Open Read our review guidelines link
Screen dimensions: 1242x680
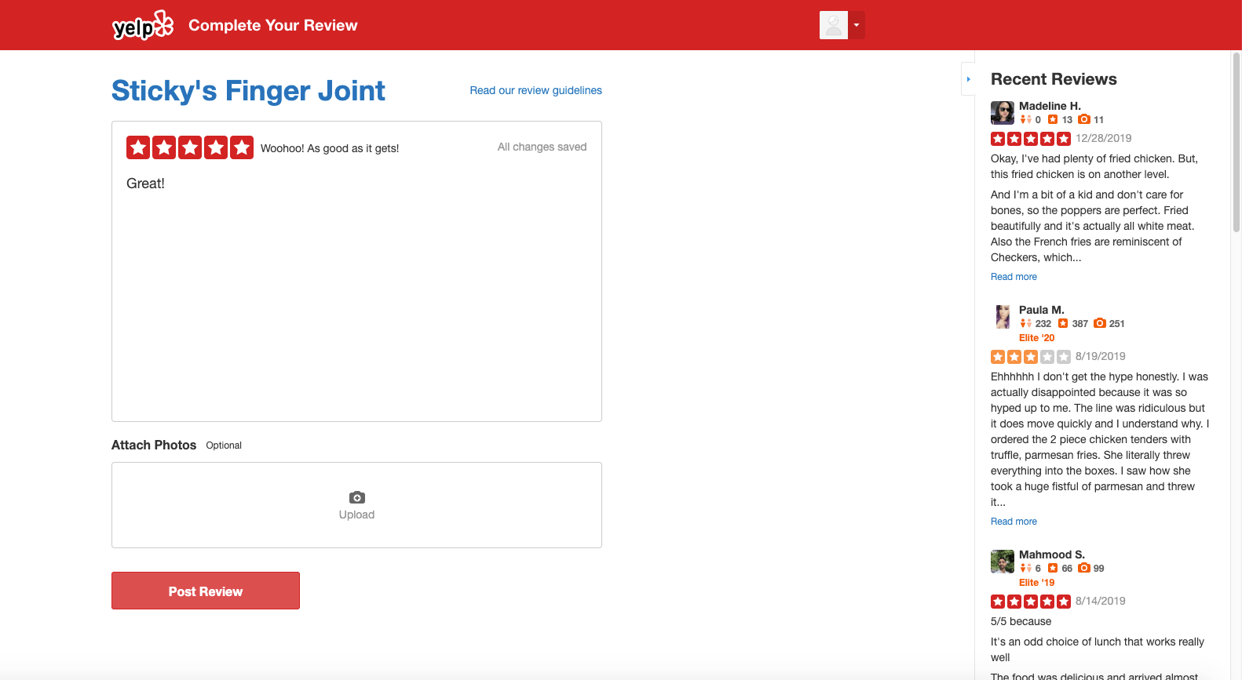coord(535,90)
